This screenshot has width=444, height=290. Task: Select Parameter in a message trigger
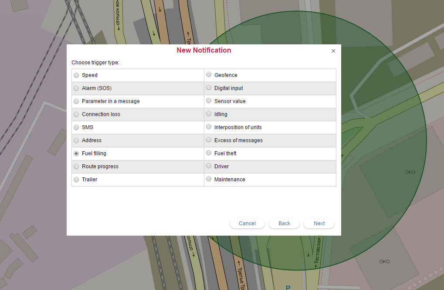click(77, 101)
